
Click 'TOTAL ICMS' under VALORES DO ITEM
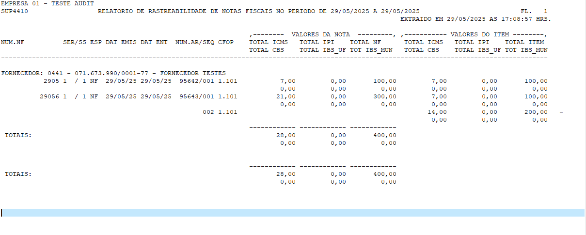pos(424,43)
